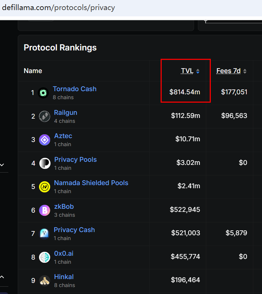This screenshot has height=294, width=262.
Task: Open Hinkal protocol page
Action: (64, 277)
